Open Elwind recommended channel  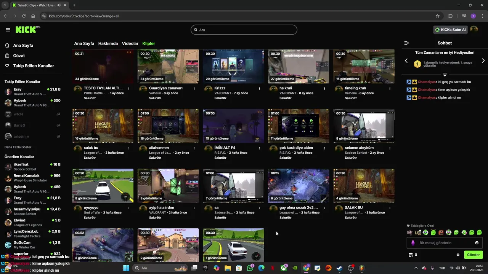click(x=32, y=223)
